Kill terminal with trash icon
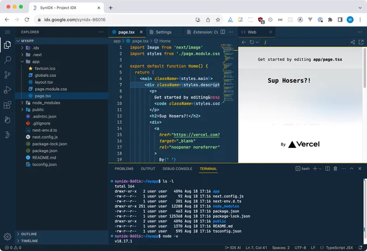The width and height of the screenshot is (367, 251). coord(335,168)
